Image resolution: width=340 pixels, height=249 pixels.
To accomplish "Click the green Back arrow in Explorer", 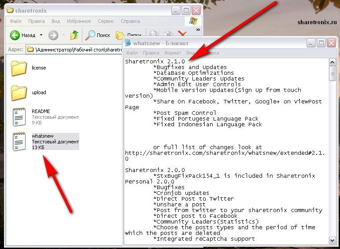I will point(15,35).
